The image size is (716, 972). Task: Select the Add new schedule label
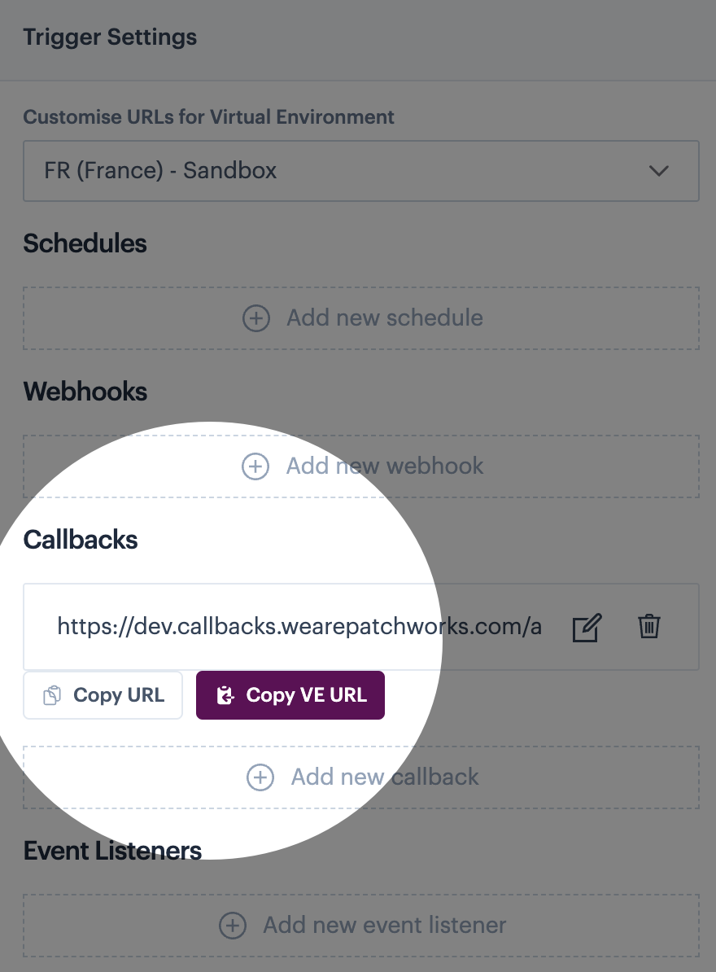[384, 318]
